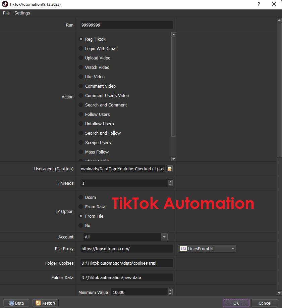Choose the Mass Follow action

coord(94,152)
